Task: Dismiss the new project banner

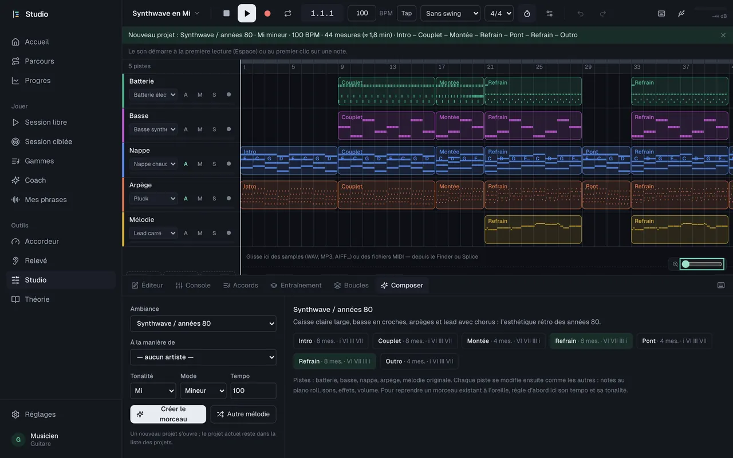Action: pyautogui.click(x=723, y=35)
